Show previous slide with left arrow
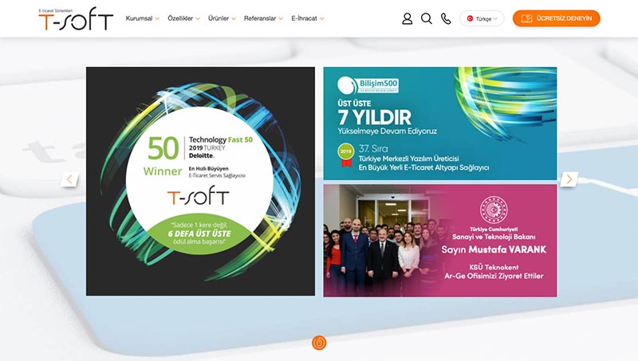Image resolution: width=638 pixels, height=361 pixels. coord(69,179)
